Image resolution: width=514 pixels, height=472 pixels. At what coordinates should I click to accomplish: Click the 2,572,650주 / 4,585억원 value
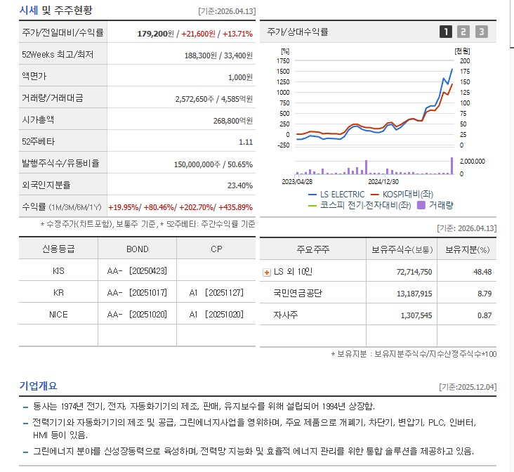pos(213,99)
